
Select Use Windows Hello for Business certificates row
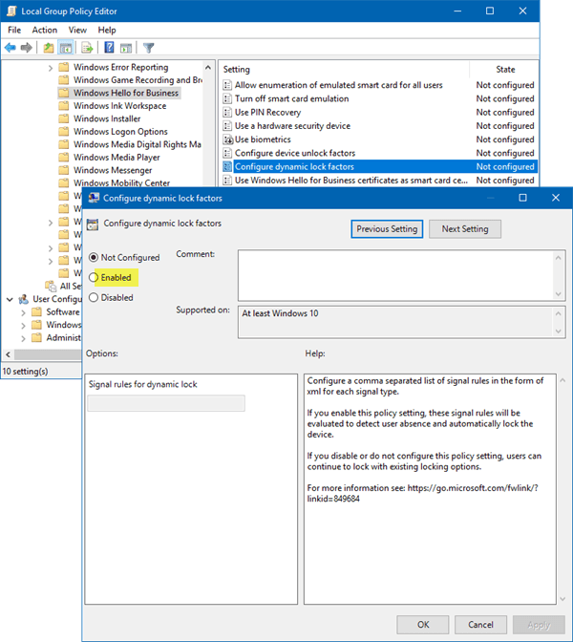pos(379,181)
